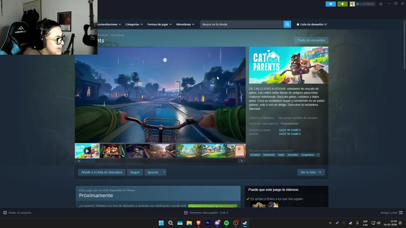Open Lista de deseados wishlist
The height and width of the screenshot is (228, 406).
[312, 24]
